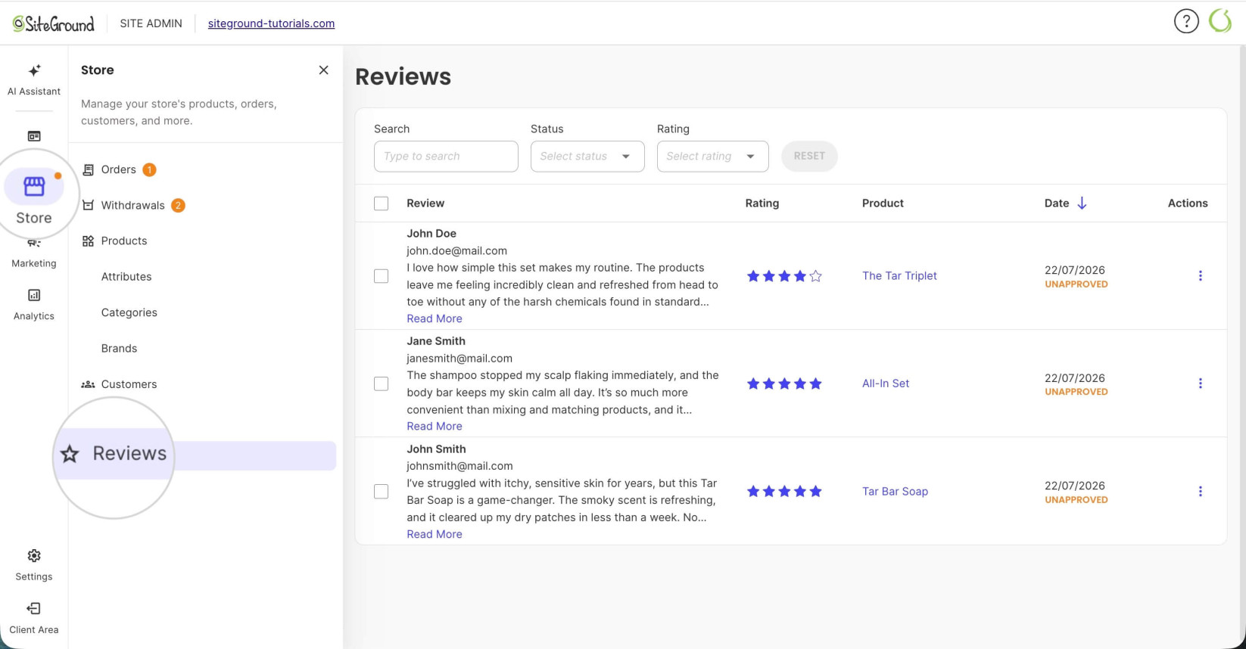The image size is (1246, 649).
Task: Open the AI Assistant sparkle icon
Action: pyautogui.click(x=34, y=70)
